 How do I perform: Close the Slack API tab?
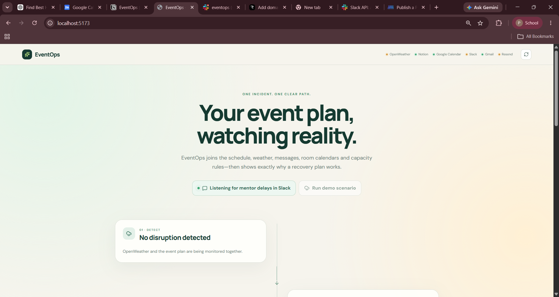pos(377,7)
